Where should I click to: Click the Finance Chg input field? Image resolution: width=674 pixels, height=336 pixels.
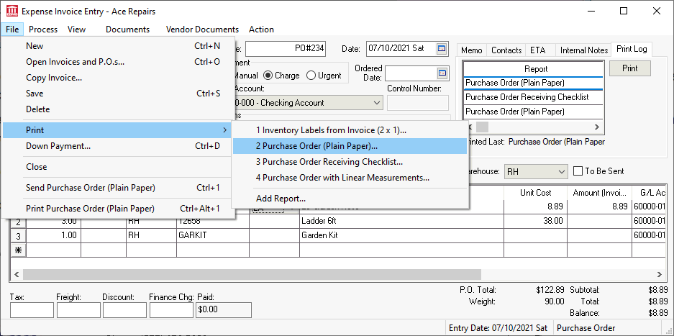coord(171,310)
